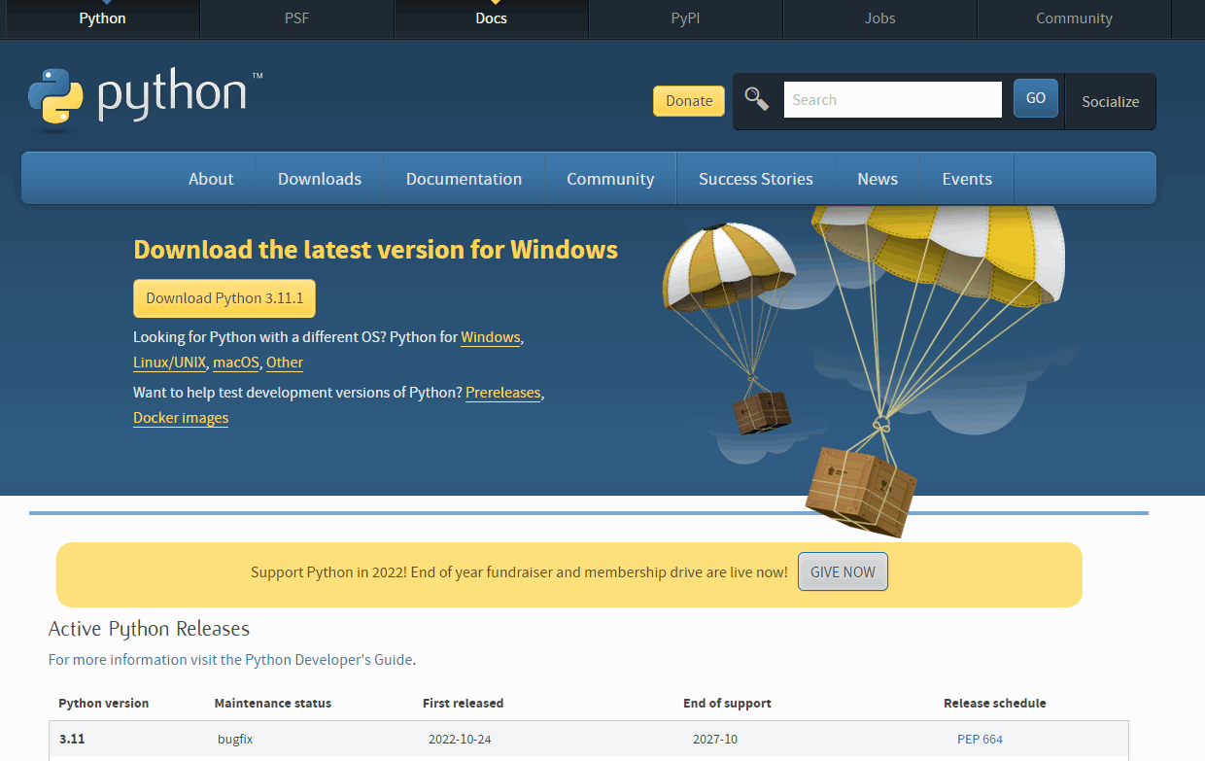Click the Python logo image
The width and height of the screenshot is (1205, 761).
(145, 98)
